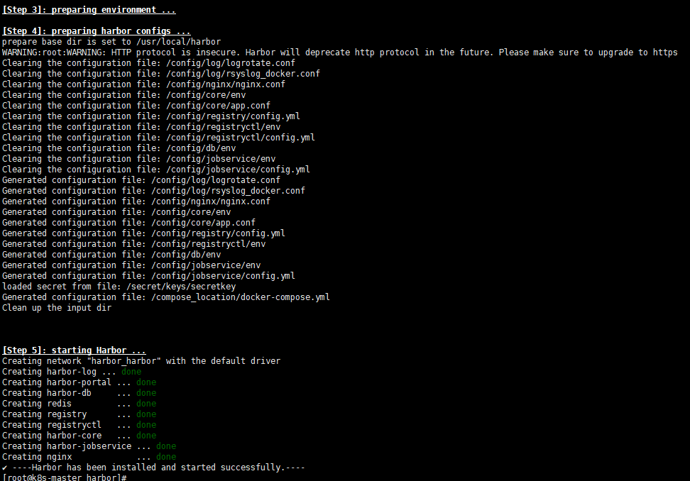The width and height of the screenshot is (690, 481).
Task: Click the Generated /config/core/app.conf line
Action: pos(128,223)
